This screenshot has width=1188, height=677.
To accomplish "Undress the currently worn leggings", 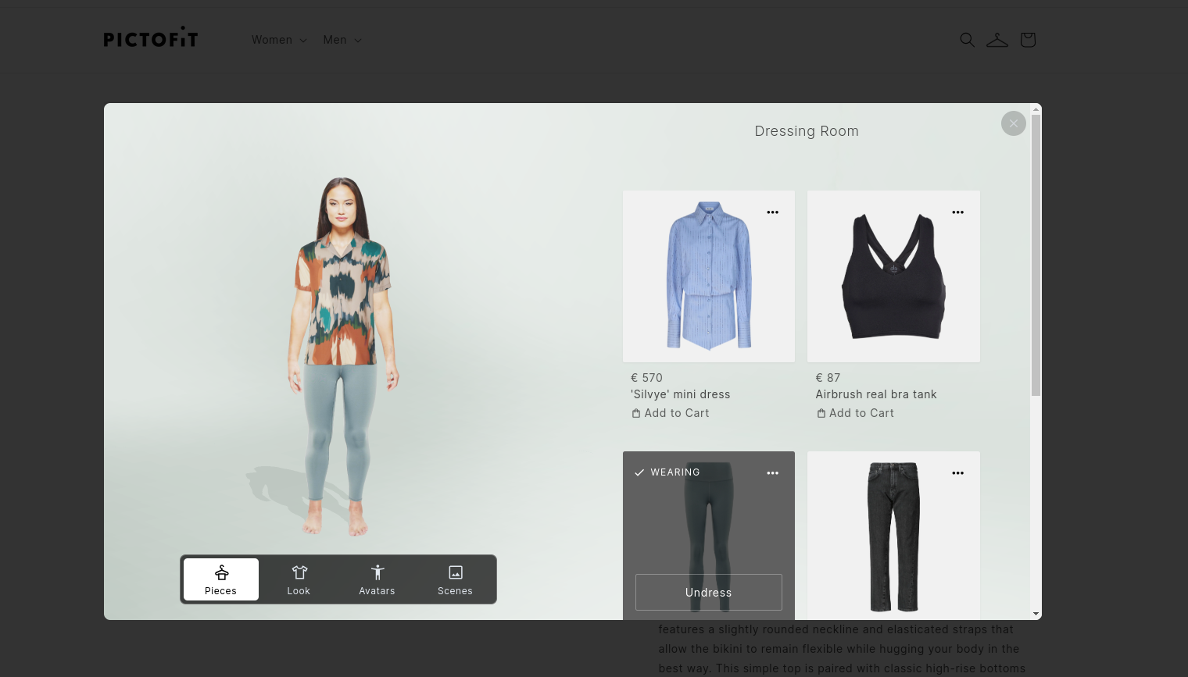I will (x=708, y=593).
